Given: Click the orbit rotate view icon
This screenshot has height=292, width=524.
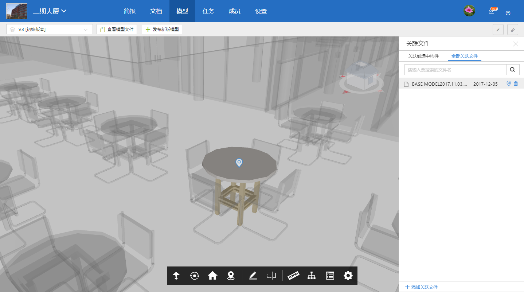Looking at the screenshot, I should (195, 276).
